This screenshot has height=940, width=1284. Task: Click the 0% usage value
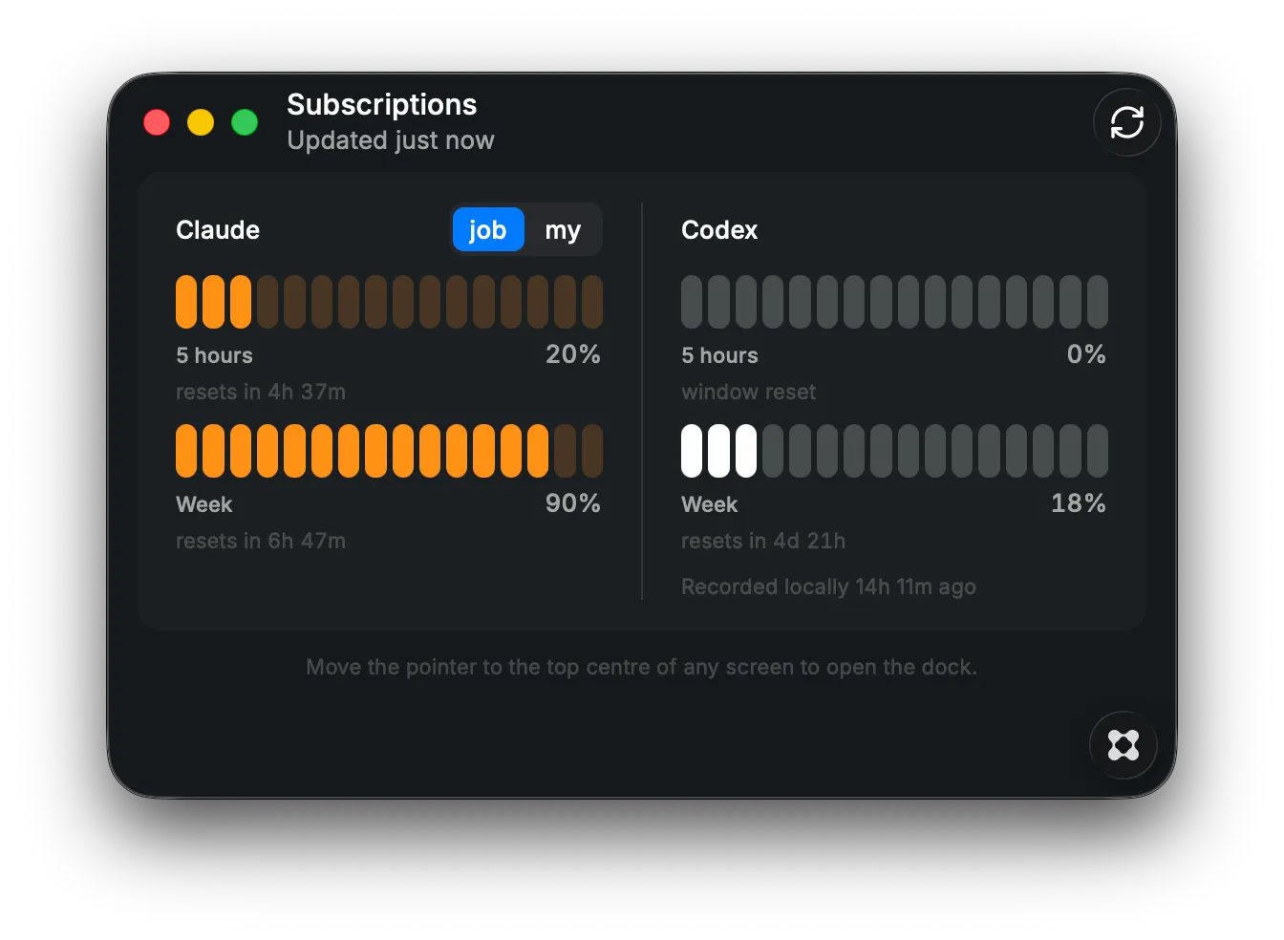pos(1086,354)
